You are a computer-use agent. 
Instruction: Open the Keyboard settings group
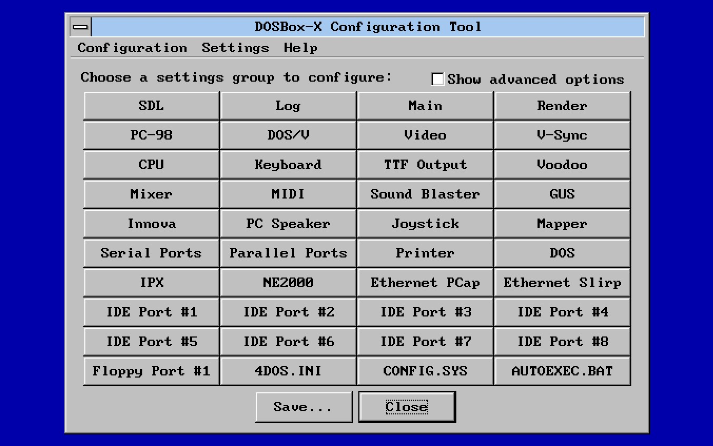point(288,164)
